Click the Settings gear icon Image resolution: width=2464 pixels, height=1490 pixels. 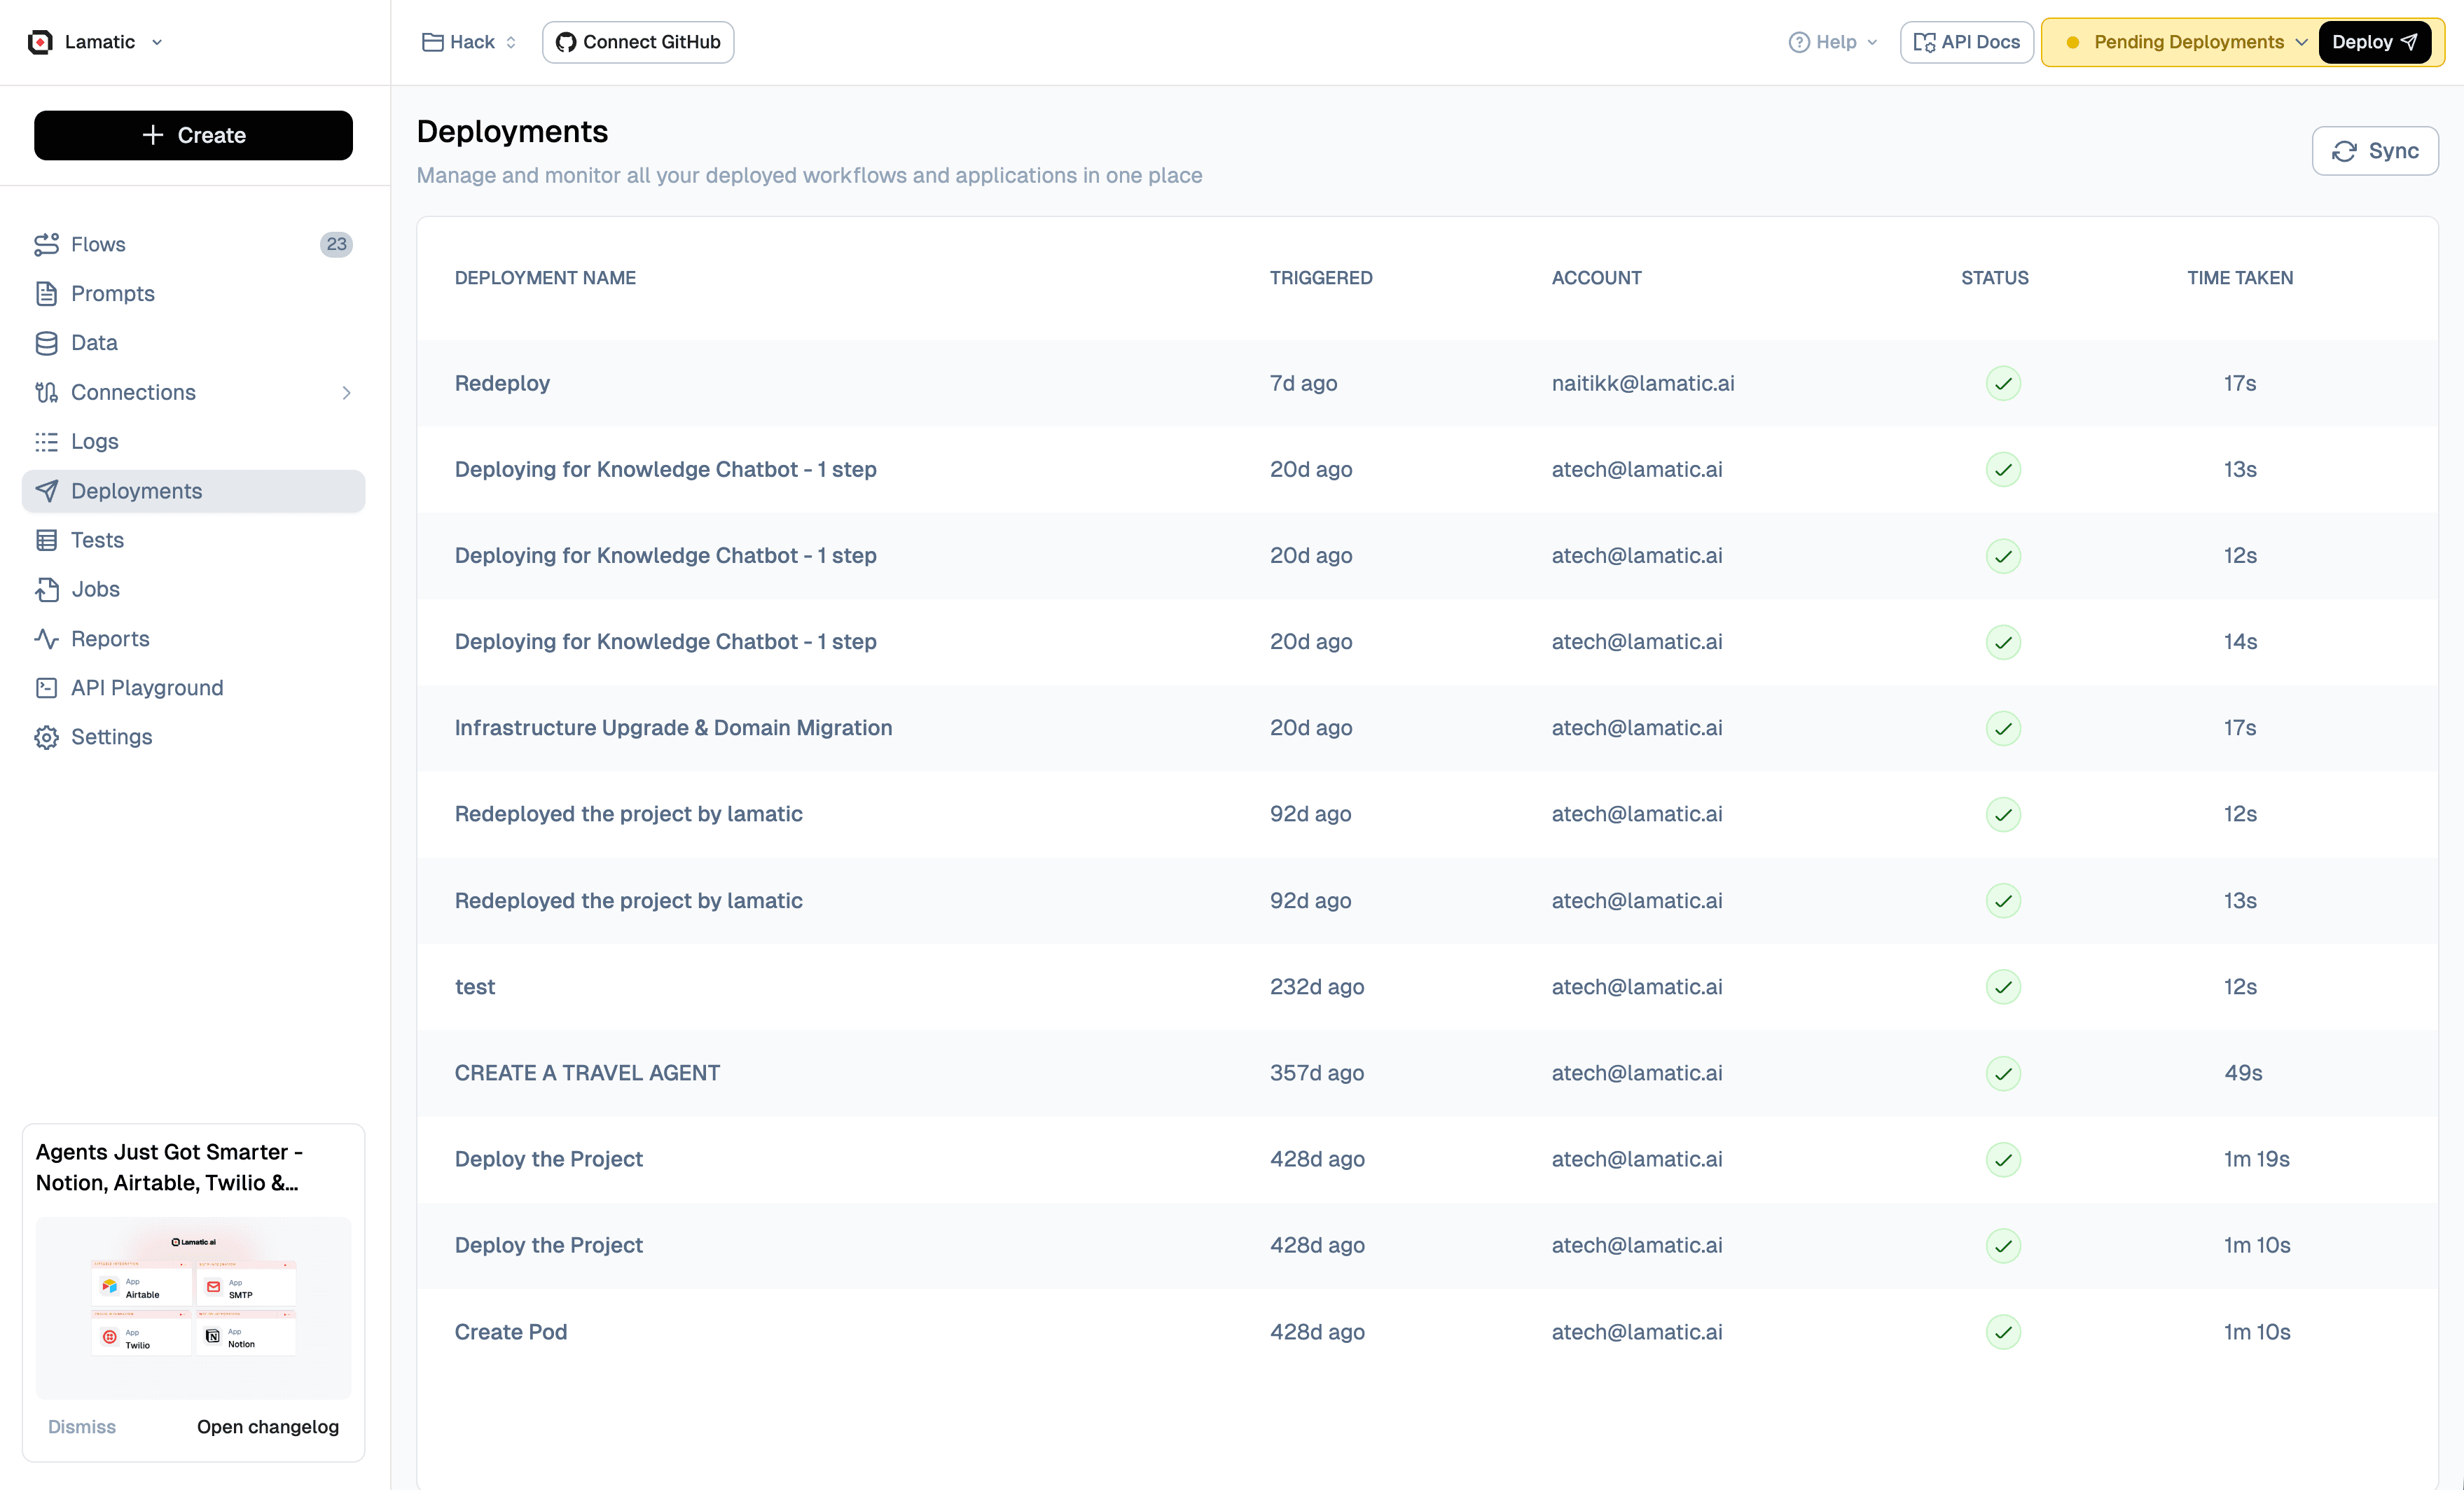pos(46,737)
